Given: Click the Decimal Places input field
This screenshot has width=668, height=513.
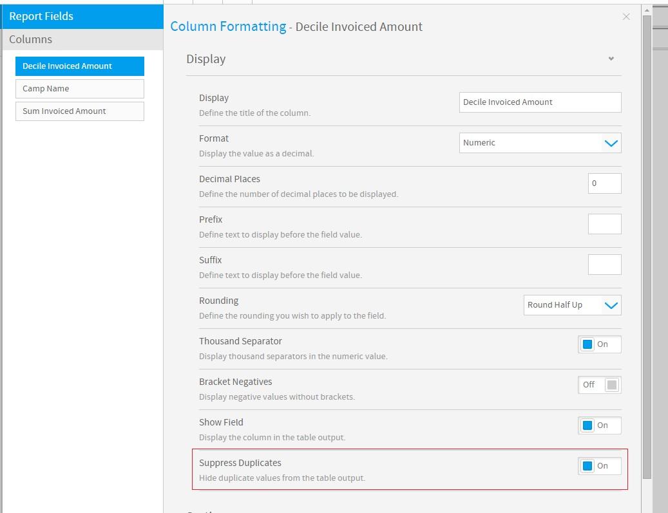Looking at the screenshot, I should pos(604,183).
